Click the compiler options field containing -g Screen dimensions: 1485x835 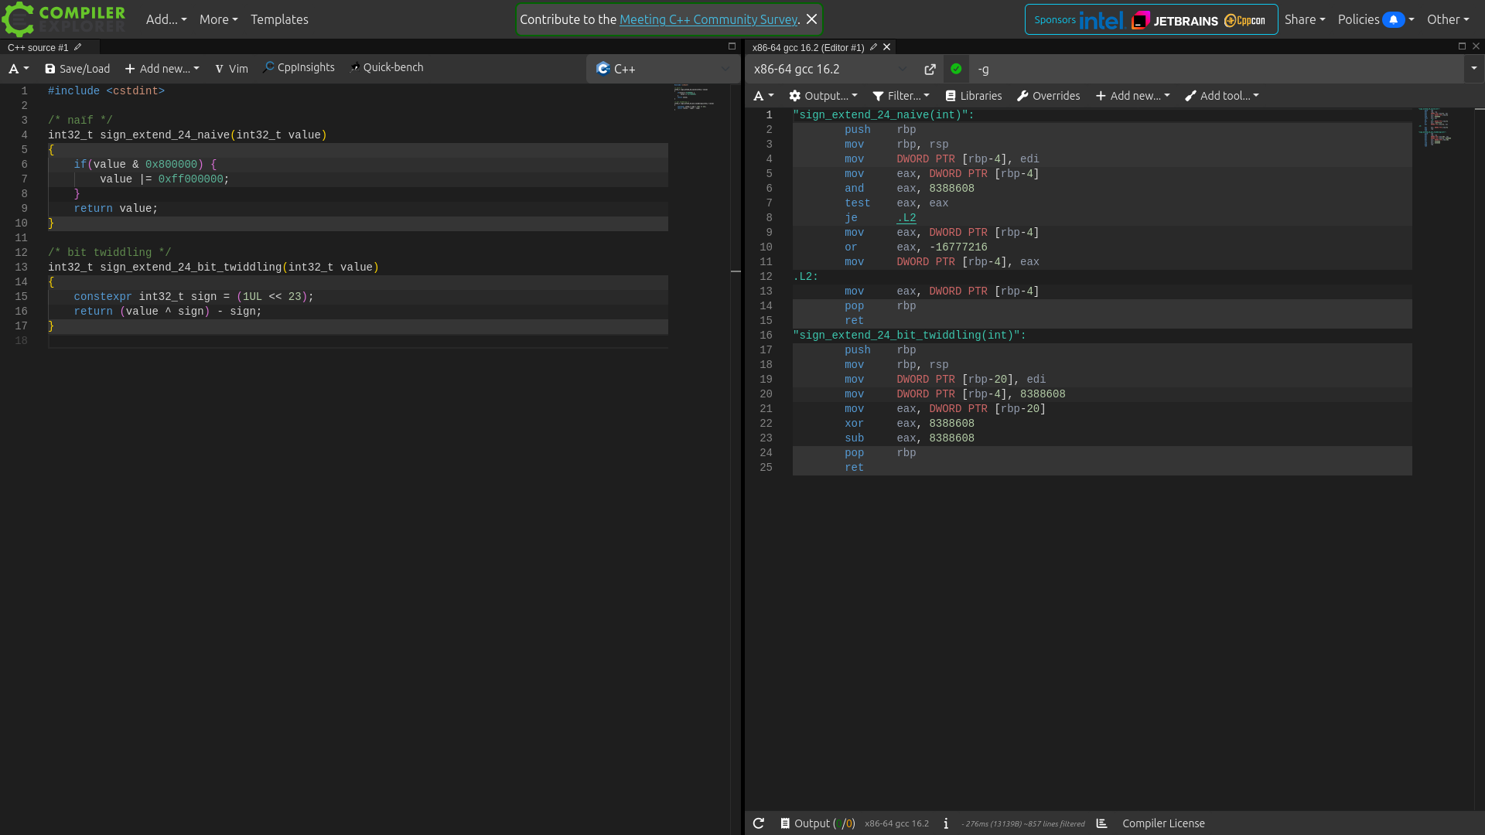[x=1216, y=70]
